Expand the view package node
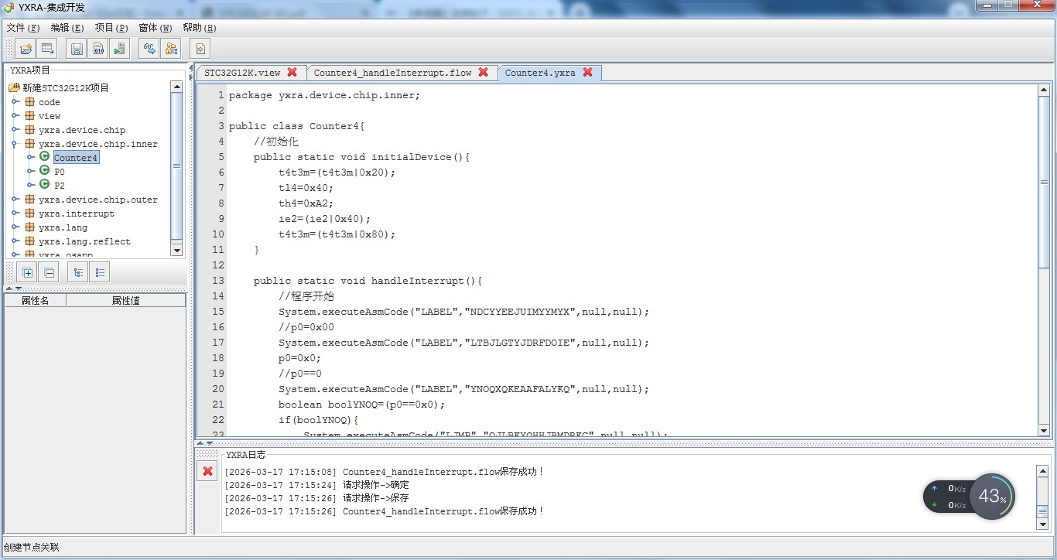Screen dimensions: 1057x560 [x=15, y=115]
